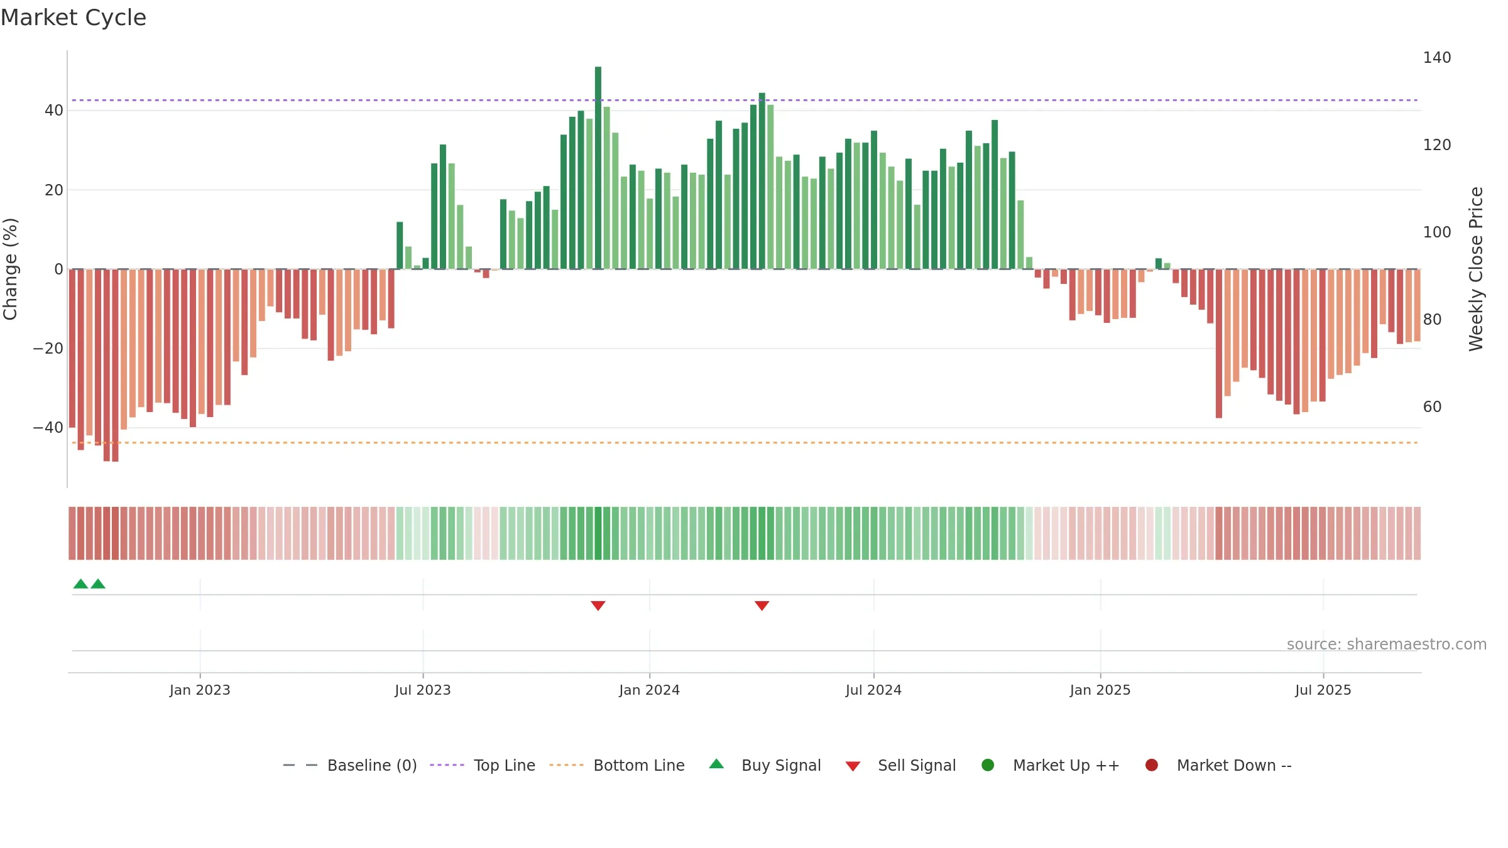Click the purple dotted top line
This screenshot has width=1508, height=848.
pos(745,100)
